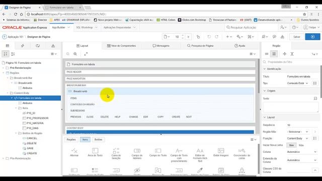322x181 pixels.
Task: Toggle the group-by-component view in tree
Action: coord(6,54)
